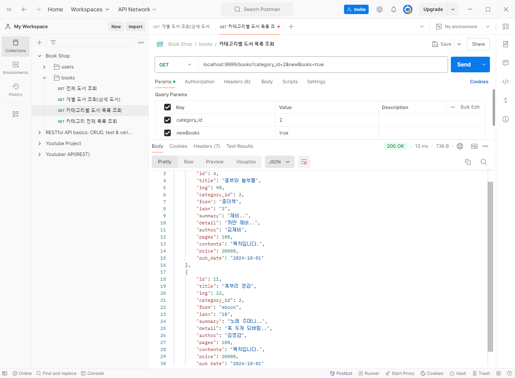Save response as example icon

(x=474, y=146)
